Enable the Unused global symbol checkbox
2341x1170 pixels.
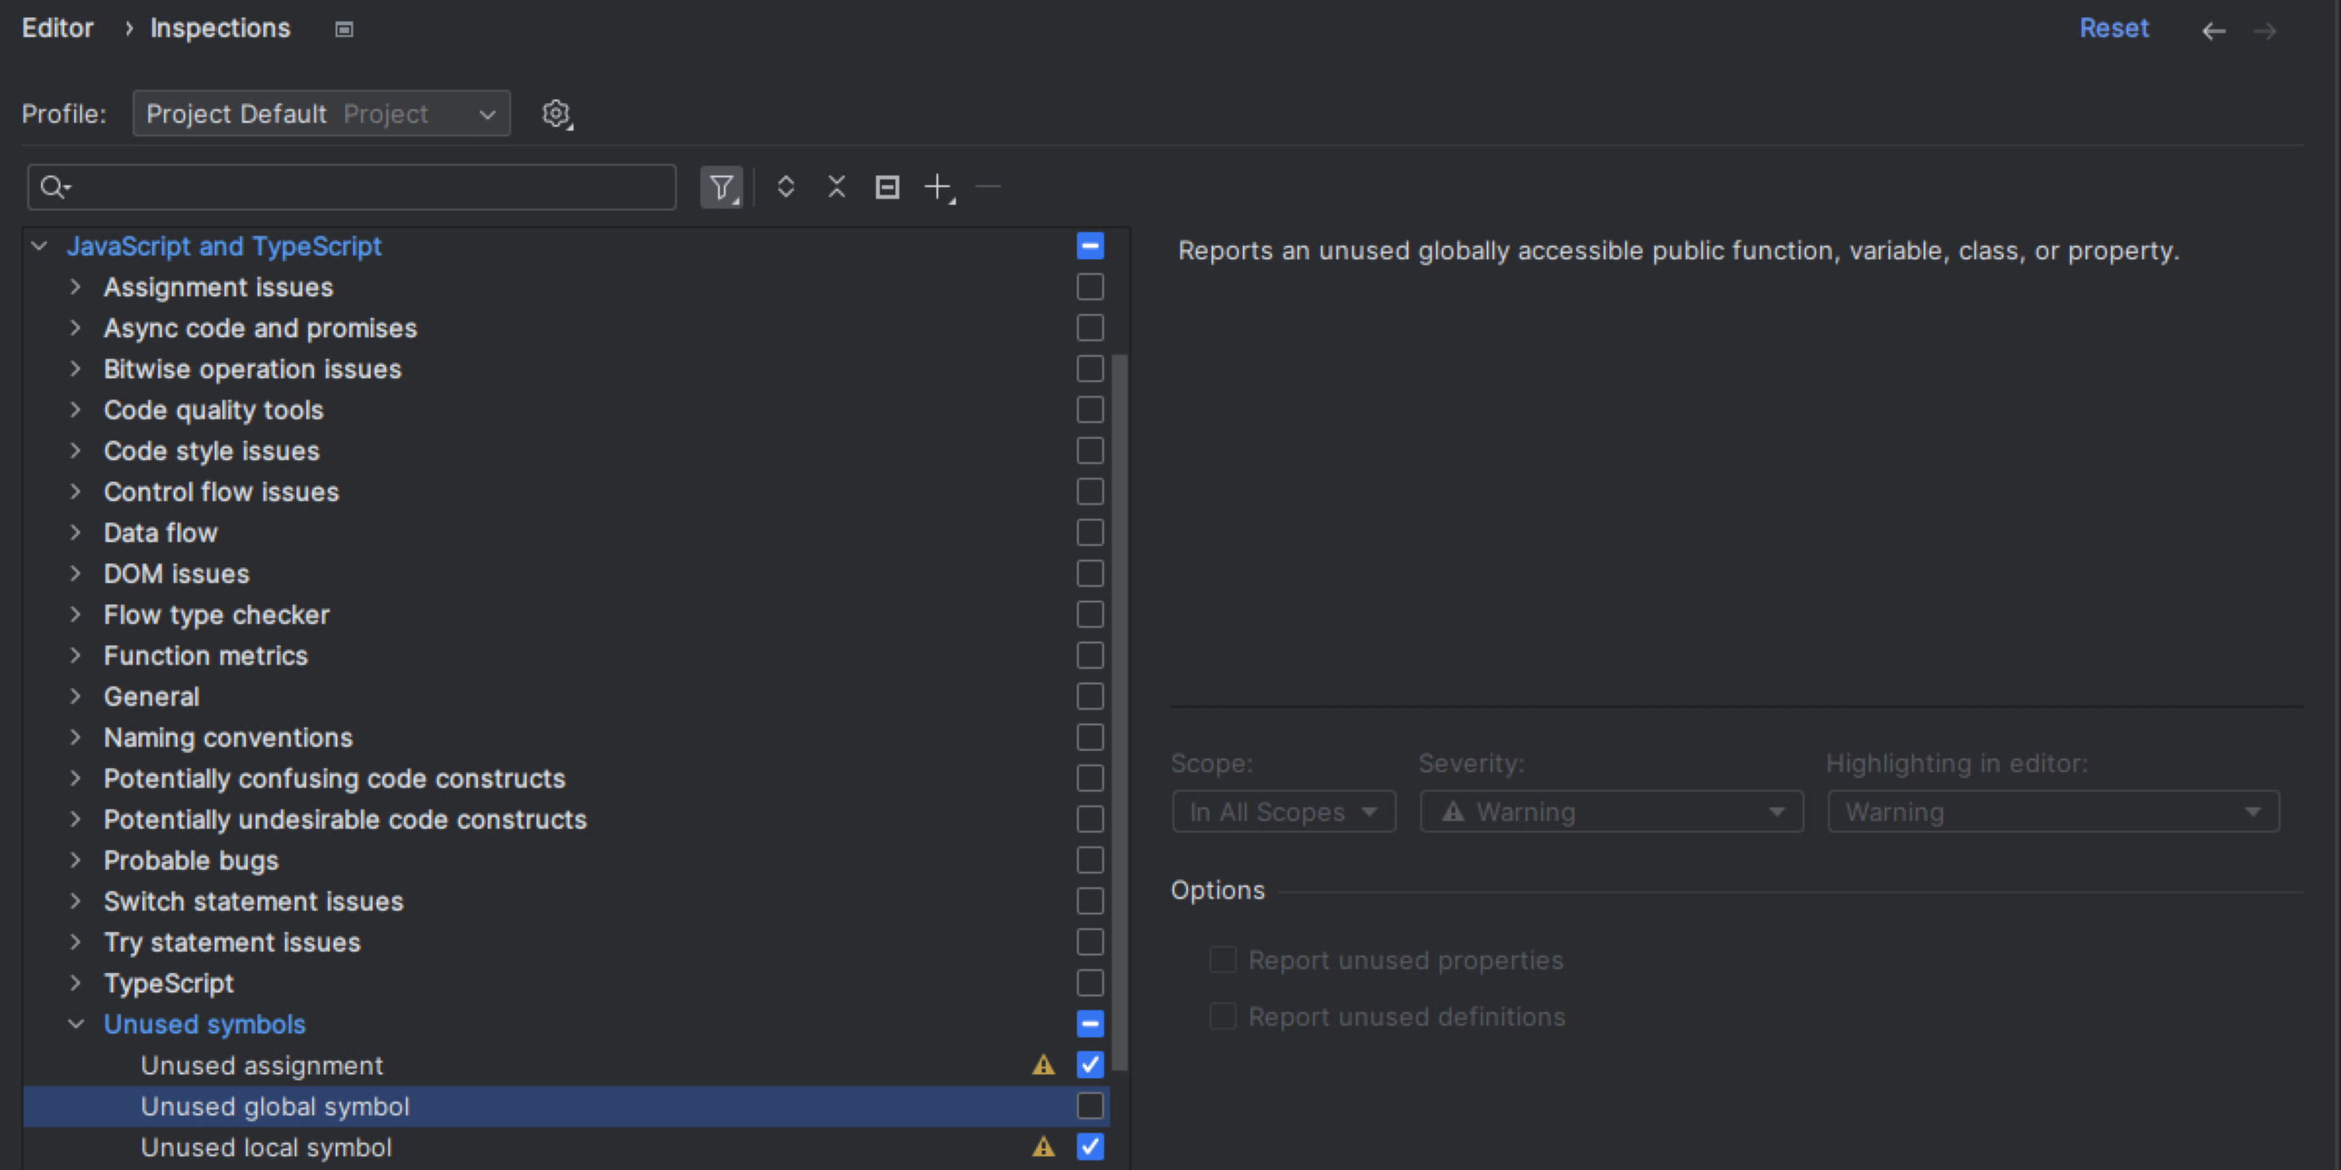coord(1090,1106)
